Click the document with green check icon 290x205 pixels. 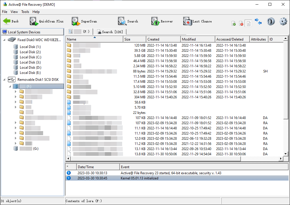tap(234, 24)
